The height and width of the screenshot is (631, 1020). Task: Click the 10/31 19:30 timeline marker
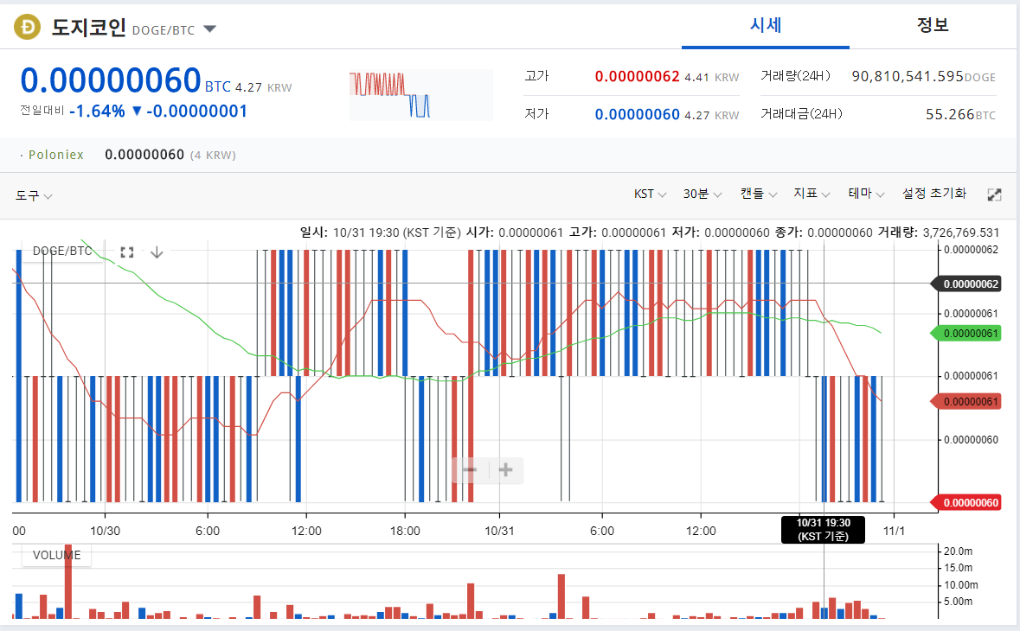[x=823, y=530]
